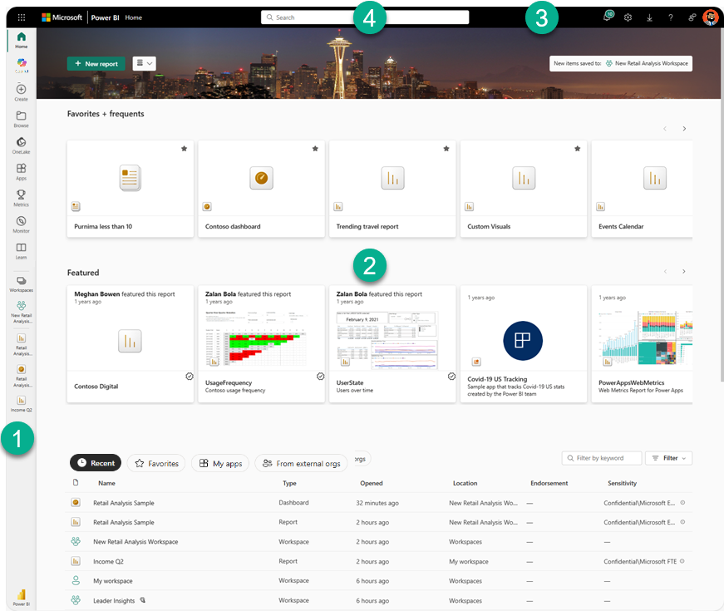Open the Filter dropdown
The image size is (724, 611).
[x=668, y=458]
